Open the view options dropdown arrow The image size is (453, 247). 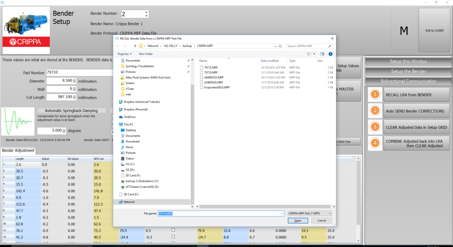click(x=314, y=54)
